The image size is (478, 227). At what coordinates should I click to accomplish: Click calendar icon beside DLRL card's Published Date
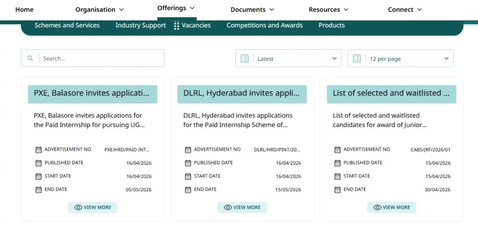coord(188,163)
